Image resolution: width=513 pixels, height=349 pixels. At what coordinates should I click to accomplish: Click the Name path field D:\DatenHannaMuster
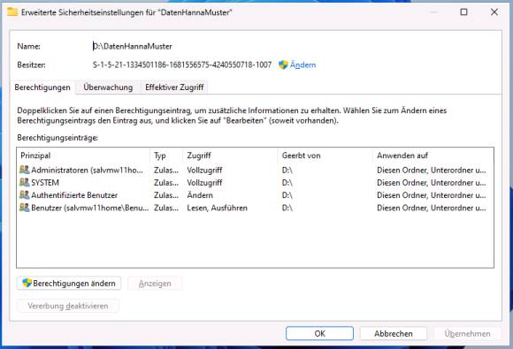tap(133, 47)
